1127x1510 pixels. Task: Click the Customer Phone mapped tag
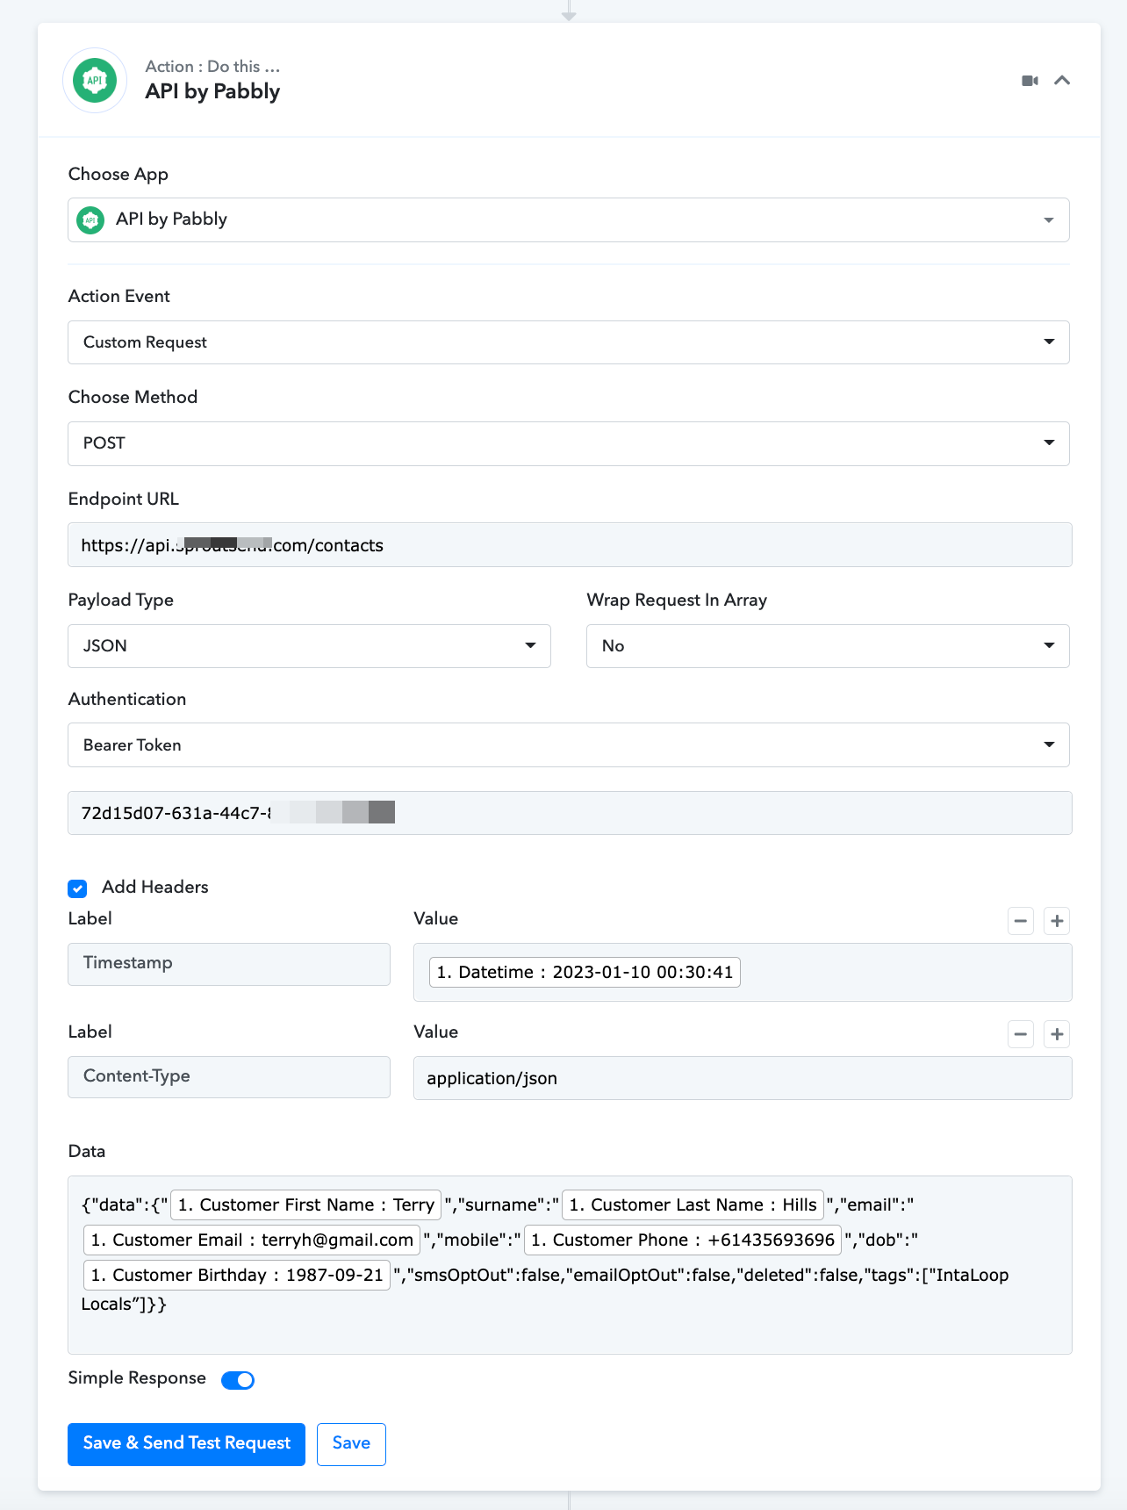683,1240
